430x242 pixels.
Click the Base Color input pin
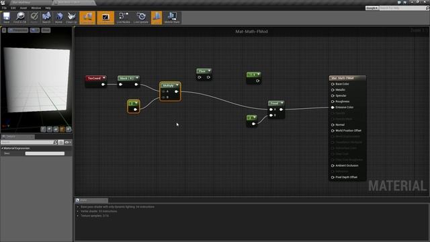pos(333,84)
